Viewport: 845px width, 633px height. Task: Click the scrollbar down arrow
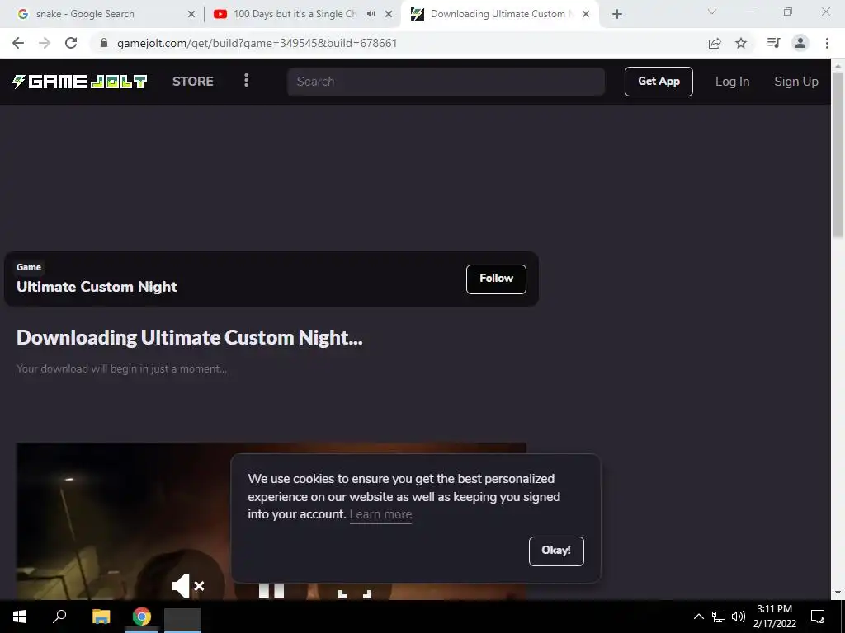click(x=838, y=593)
